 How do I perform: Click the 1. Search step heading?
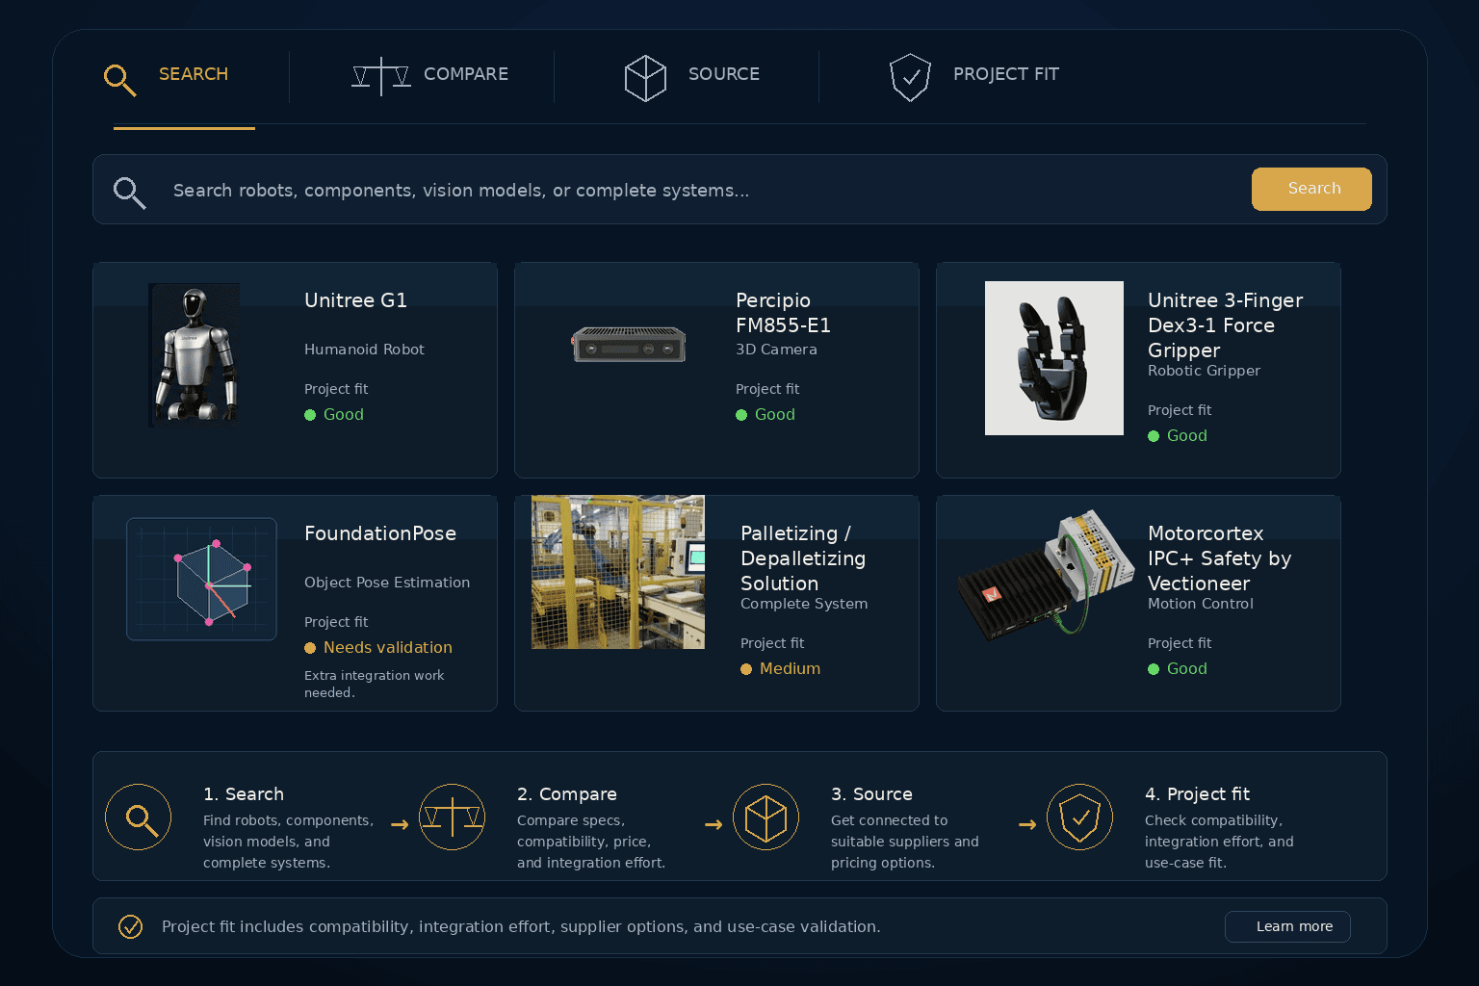pos(244,794)
